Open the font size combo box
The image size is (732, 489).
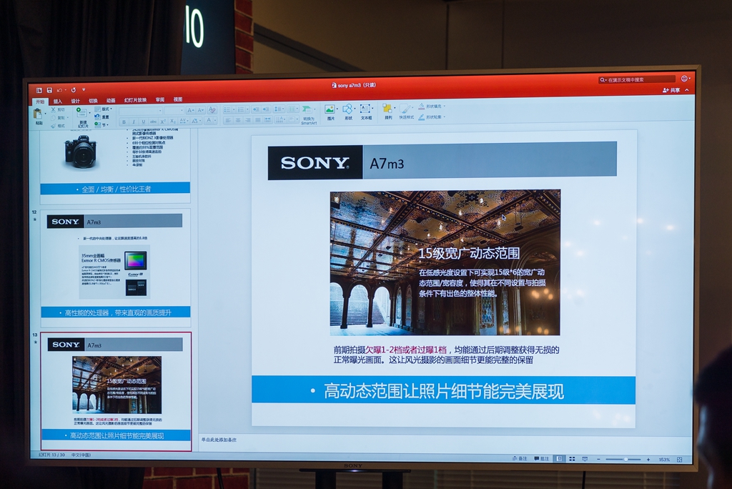tap(174, 111)
